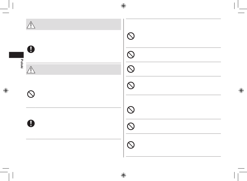Select the Polski language side tab label
Viewport: 247px width, 181px height.
pyautogui.click(x=22, y=64)
